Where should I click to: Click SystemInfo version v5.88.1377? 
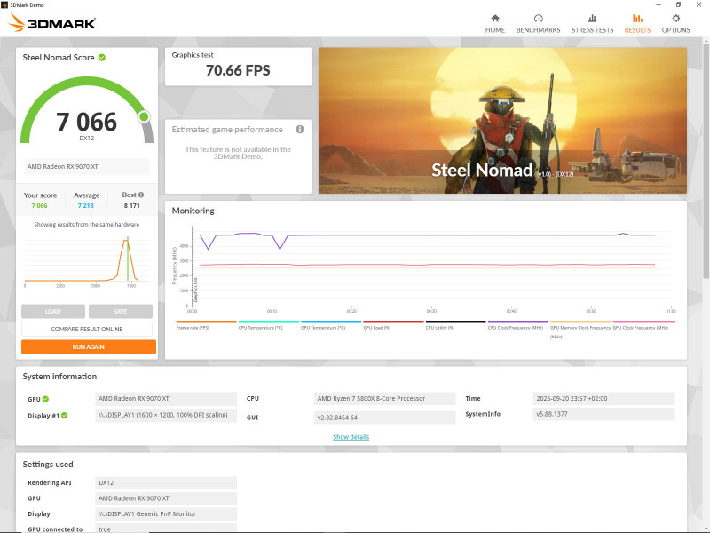pyautogui.click(x=603, y=414)
